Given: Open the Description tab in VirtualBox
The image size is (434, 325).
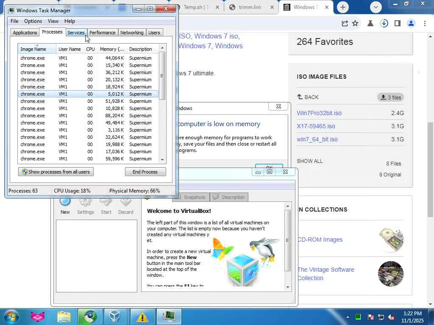Looking at the screenshot, I should [x=229, y=197].
